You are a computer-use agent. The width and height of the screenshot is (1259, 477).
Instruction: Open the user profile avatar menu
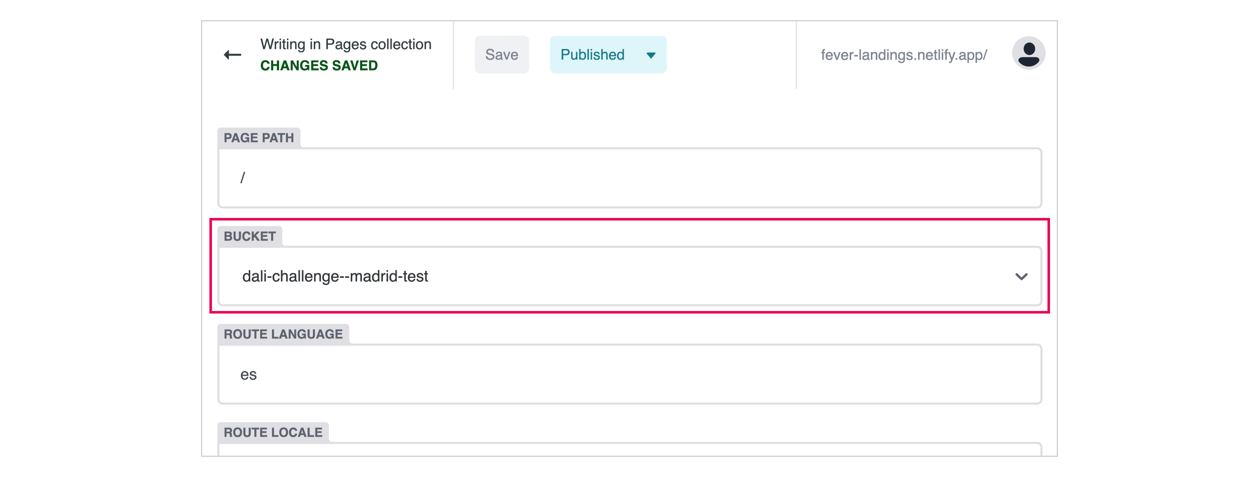(x=1028, y=53)
